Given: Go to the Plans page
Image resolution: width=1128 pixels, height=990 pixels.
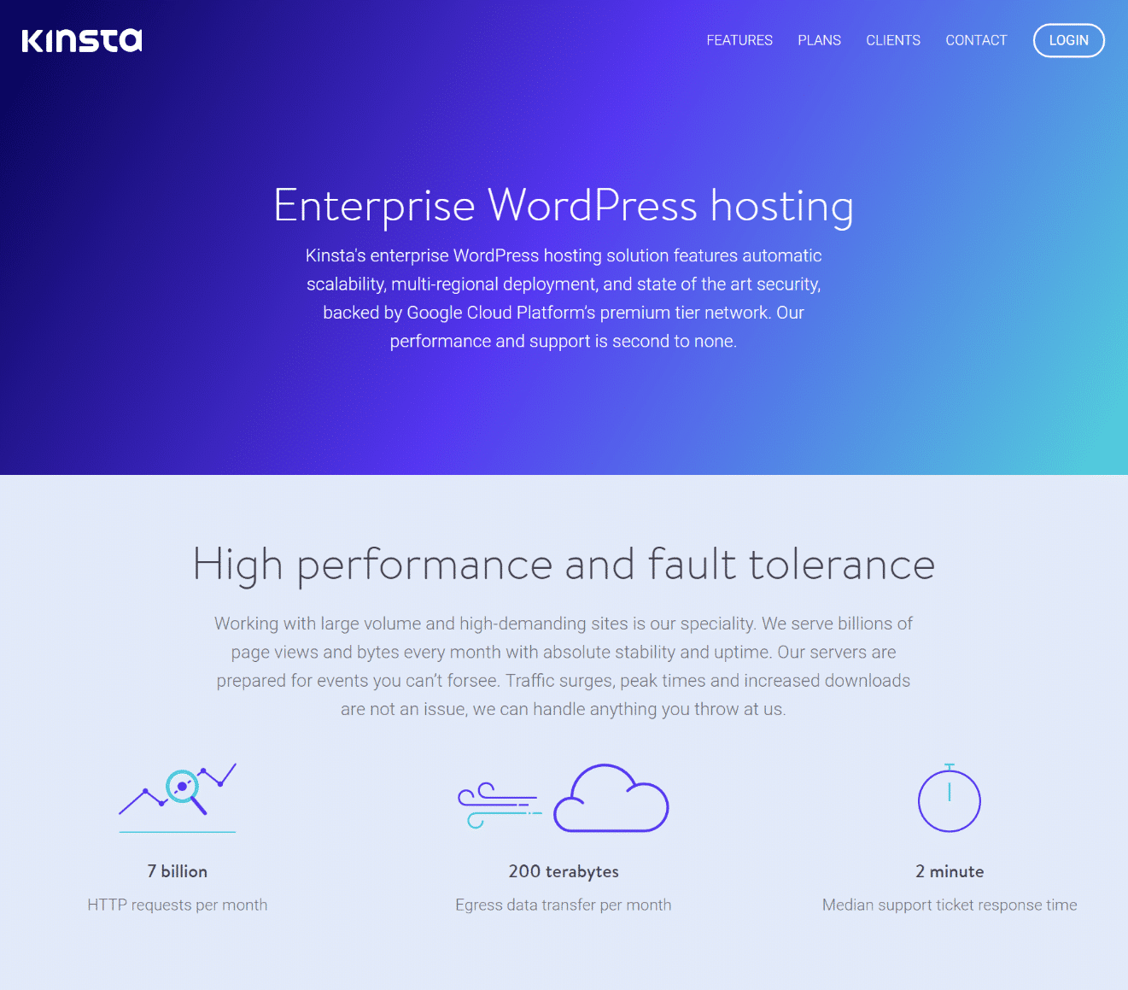Looking at the screenshot, I should pyautogui.click(x=819, y=40).
